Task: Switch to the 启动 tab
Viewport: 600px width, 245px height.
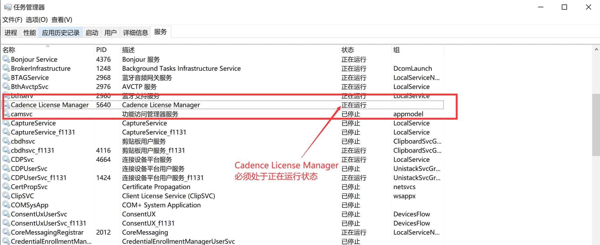Action: coord(92,33)
